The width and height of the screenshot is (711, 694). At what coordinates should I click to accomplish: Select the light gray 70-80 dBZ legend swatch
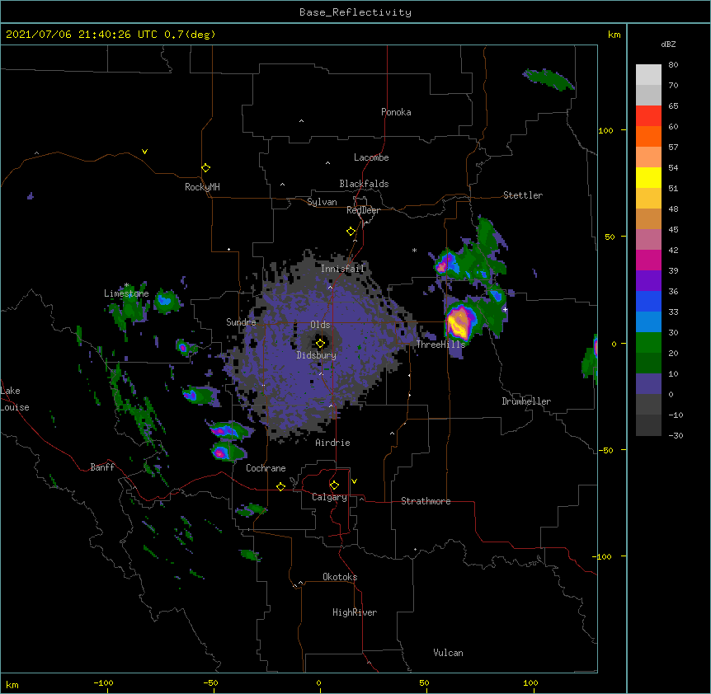(648, 74)
